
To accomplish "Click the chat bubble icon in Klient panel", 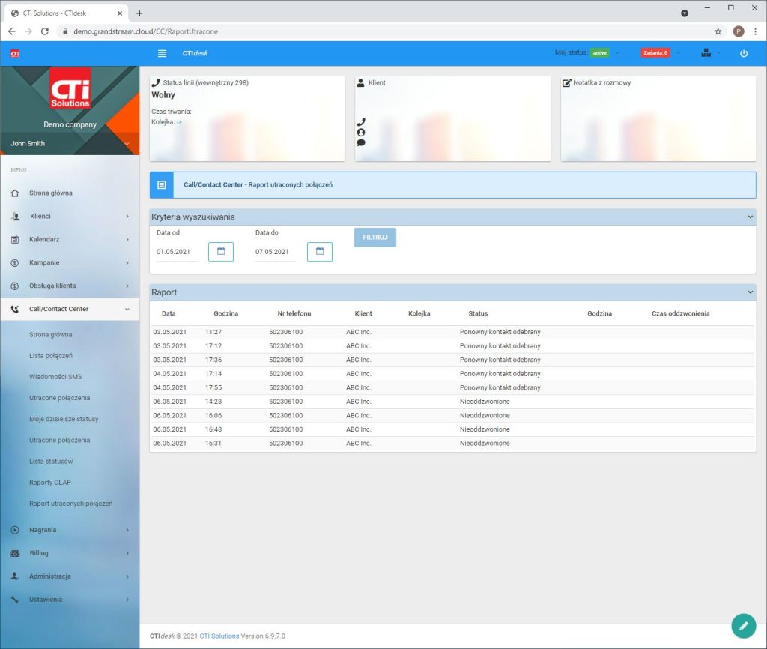I will click(x=361, y=142).
